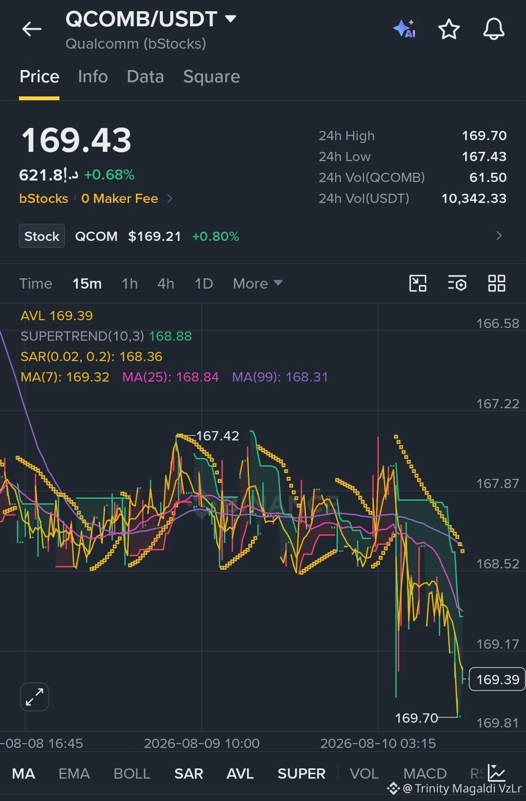
Task: Tap the MA(99): 168.31 legend
Action: point(280,377)
